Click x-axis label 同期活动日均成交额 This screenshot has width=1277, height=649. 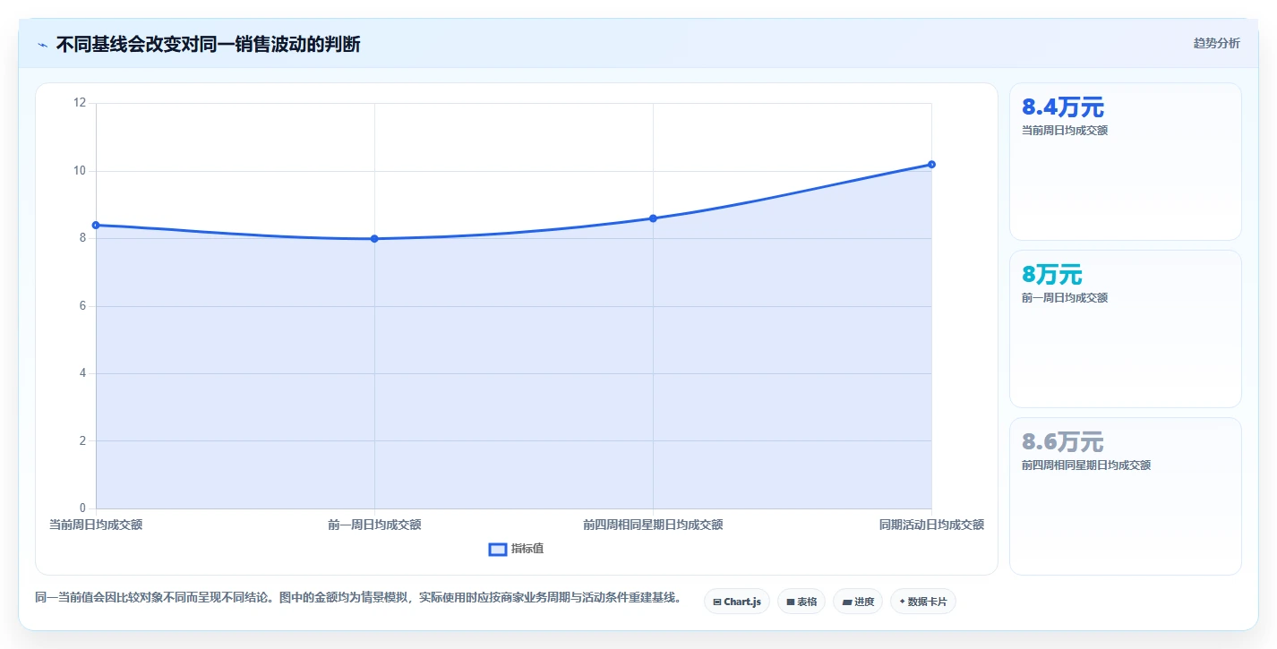[931, 525]
